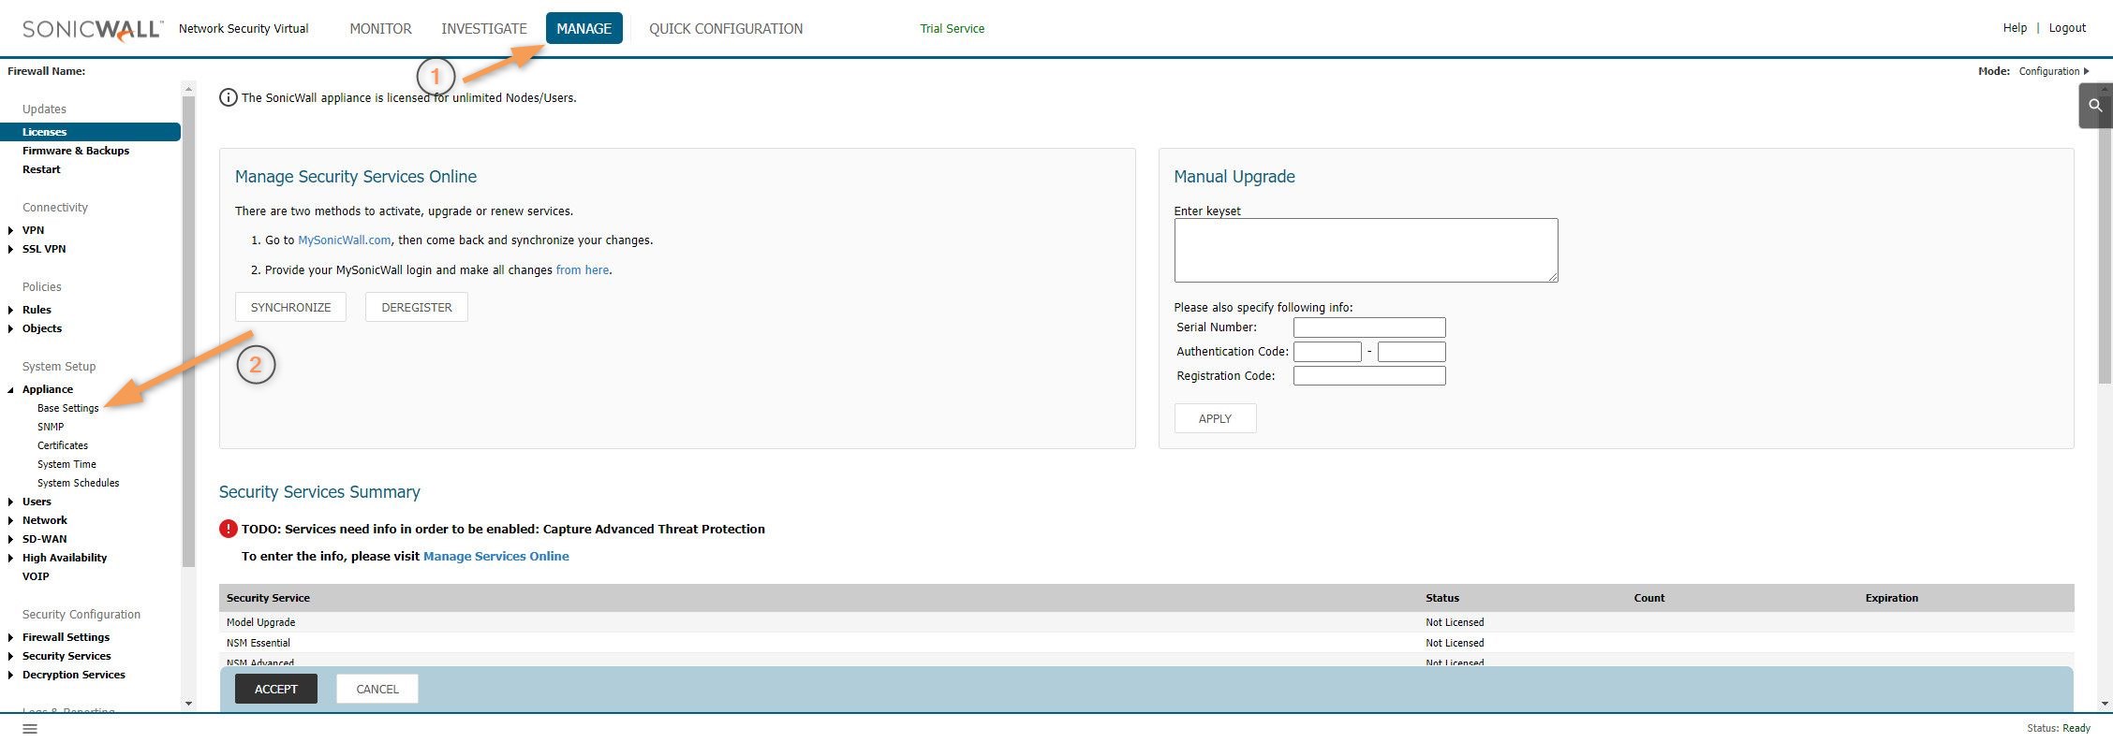Viewport: 2113px width, 742px height.
Task: Collapse the Appliance section arrow
Action: tap(10, 389)
